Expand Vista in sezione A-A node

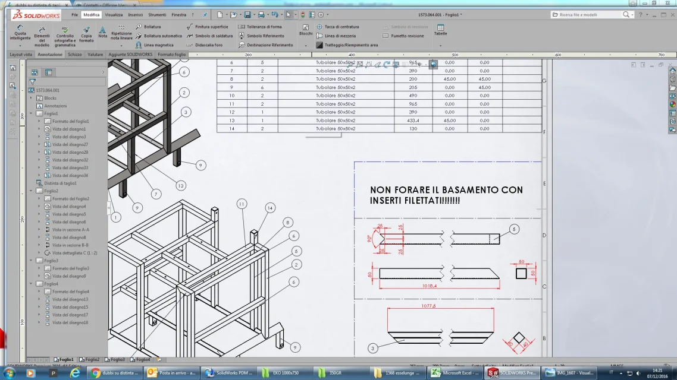coord(39,230)
